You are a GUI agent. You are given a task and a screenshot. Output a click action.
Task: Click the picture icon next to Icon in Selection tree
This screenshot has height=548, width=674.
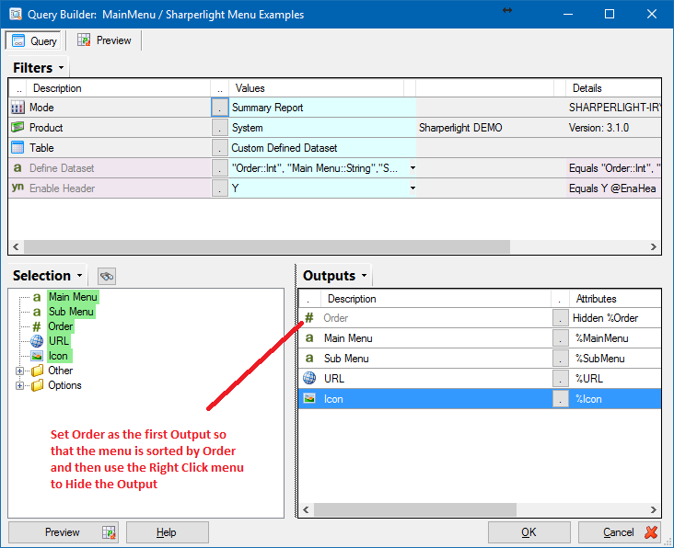[x=37, y=356]
